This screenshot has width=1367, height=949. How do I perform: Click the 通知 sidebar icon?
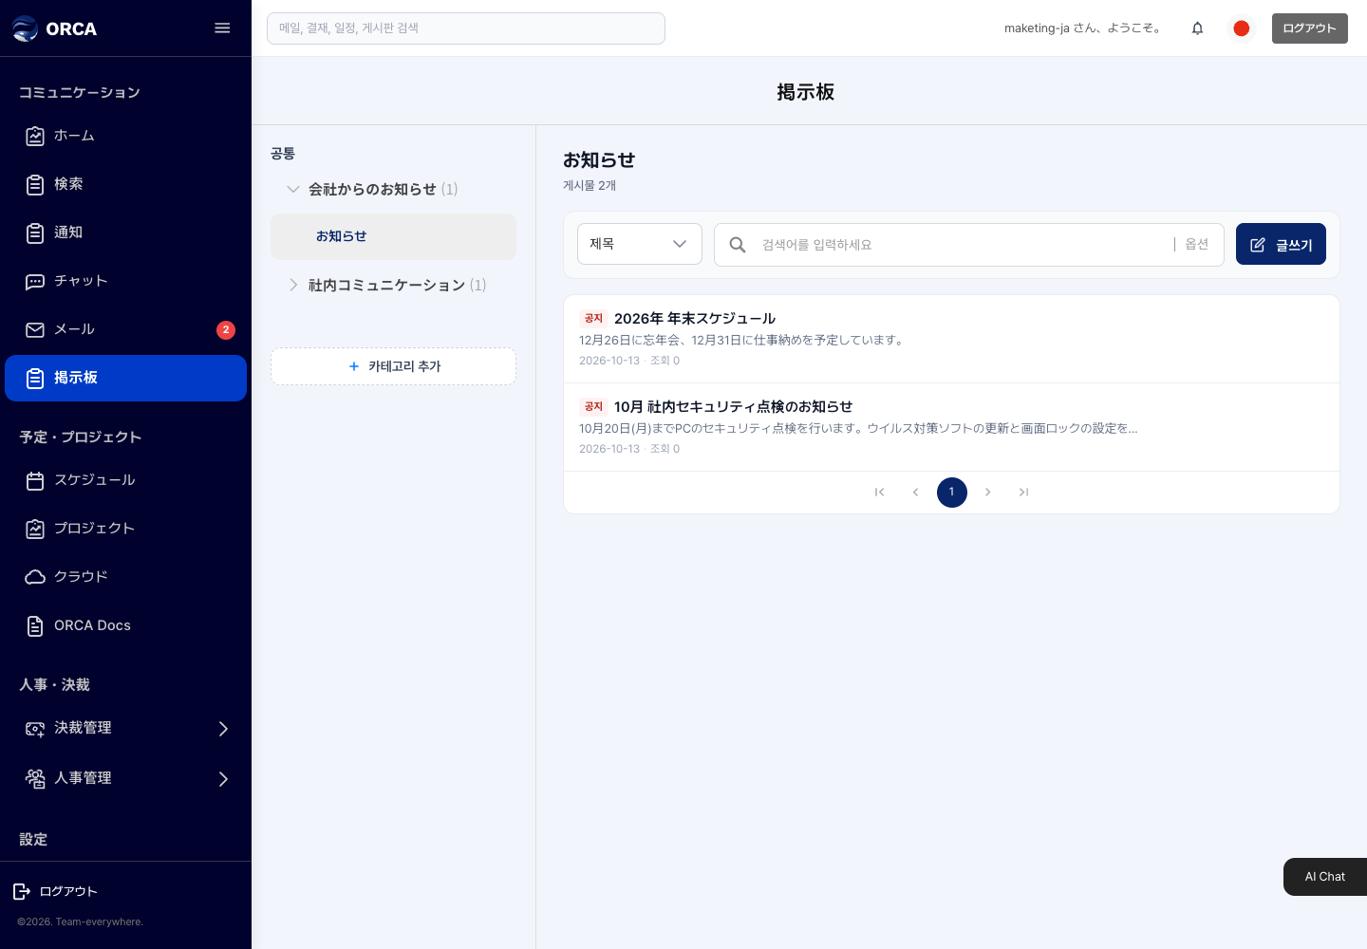35,233
